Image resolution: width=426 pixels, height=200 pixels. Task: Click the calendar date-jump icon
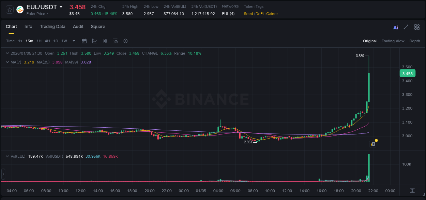pyautogui.click(x=84, y=41)
